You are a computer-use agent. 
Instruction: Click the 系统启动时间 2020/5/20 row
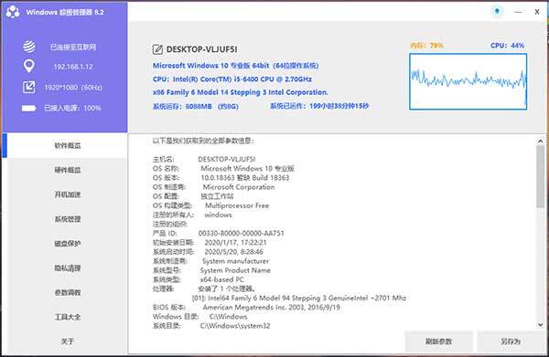[x=208, y=251]
